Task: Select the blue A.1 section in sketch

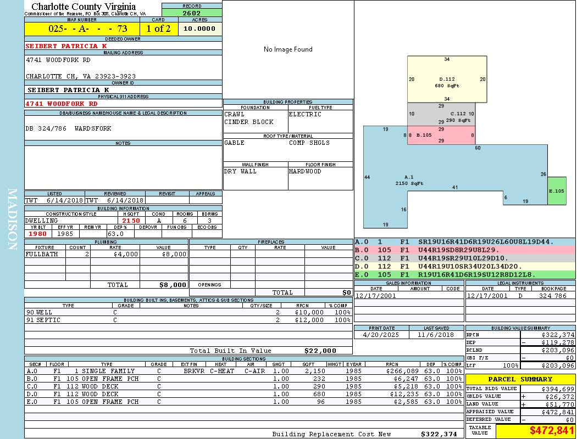Action: (x=408, y=180)
